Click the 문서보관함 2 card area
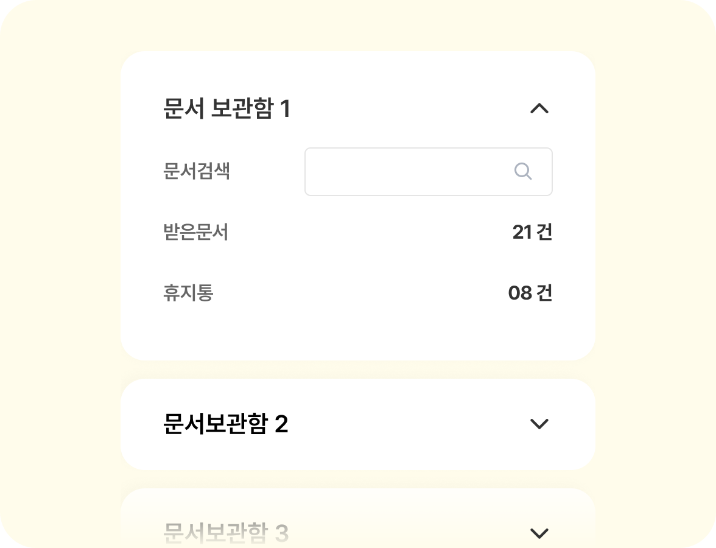The width and height of the screenshot is (716, 548). tap(357, 424)
